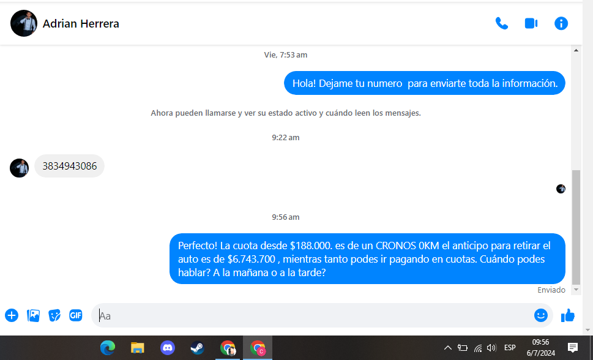Choose a sticker to send
The height and width of the screenshot is (360, 593).
click(x=54, y=315)
